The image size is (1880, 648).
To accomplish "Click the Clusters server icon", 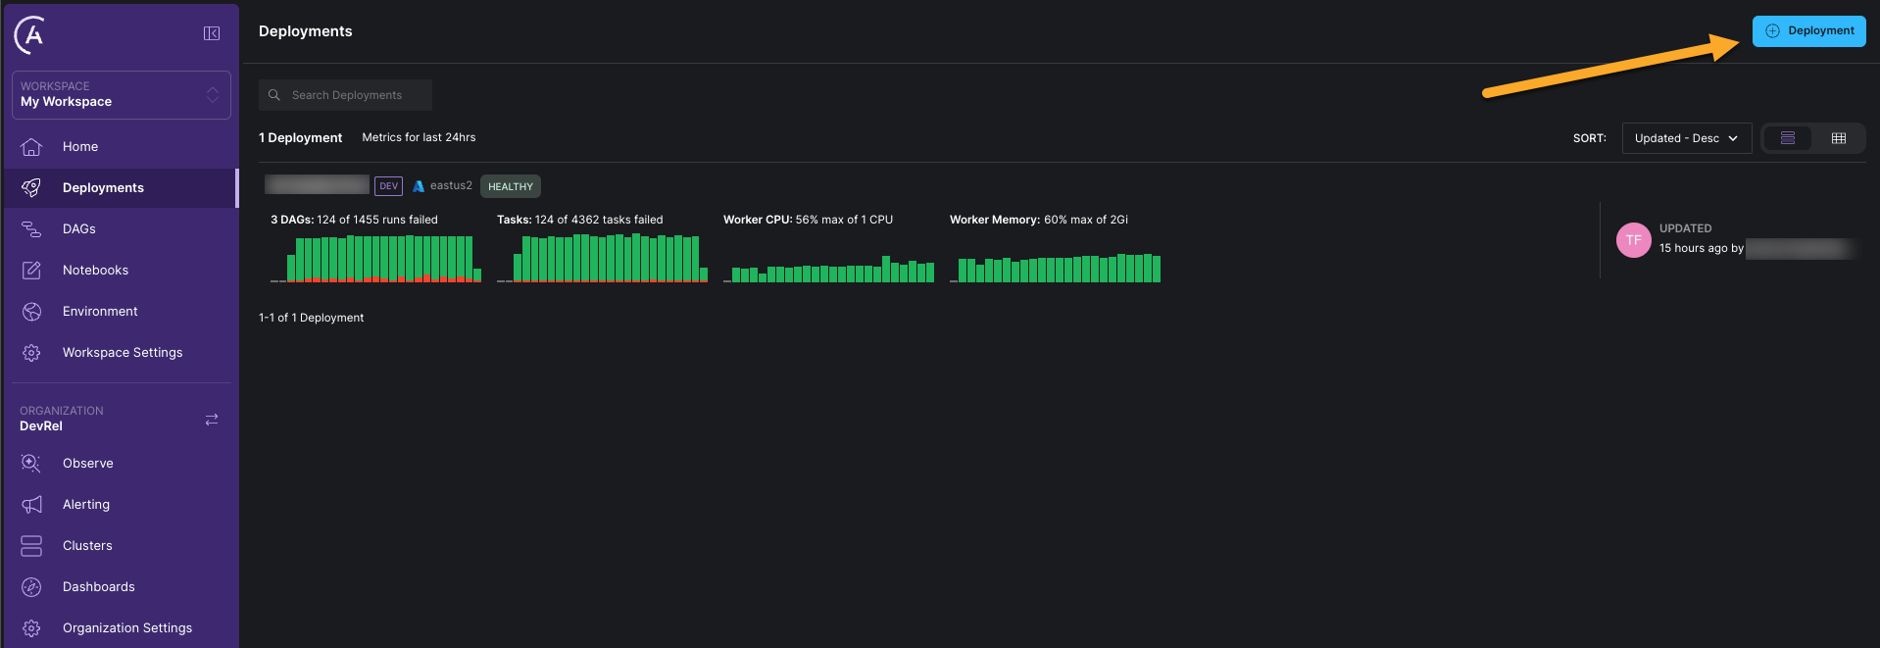I will pos(31,546).
